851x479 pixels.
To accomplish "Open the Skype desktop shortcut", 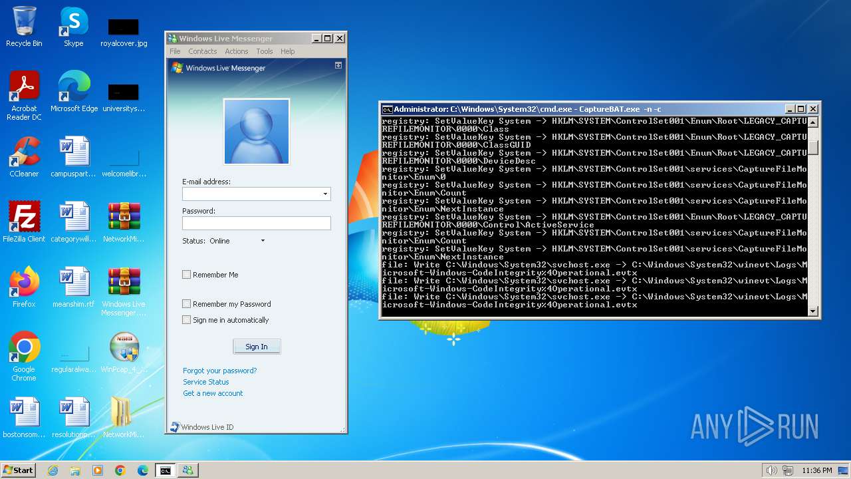I will coord(74,27).
